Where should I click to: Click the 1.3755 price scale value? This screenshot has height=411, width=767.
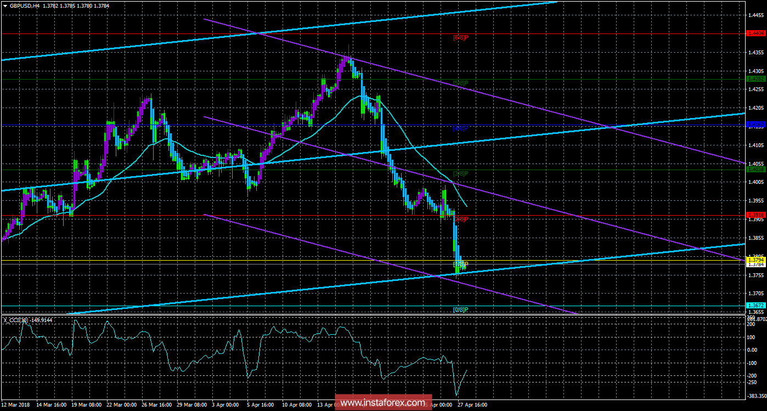pyautogui.click(x=756, y=275)
